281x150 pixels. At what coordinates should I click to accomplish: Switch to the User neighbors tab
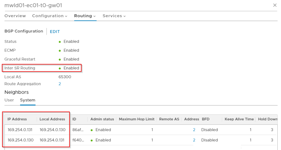(x=9, y=100)
